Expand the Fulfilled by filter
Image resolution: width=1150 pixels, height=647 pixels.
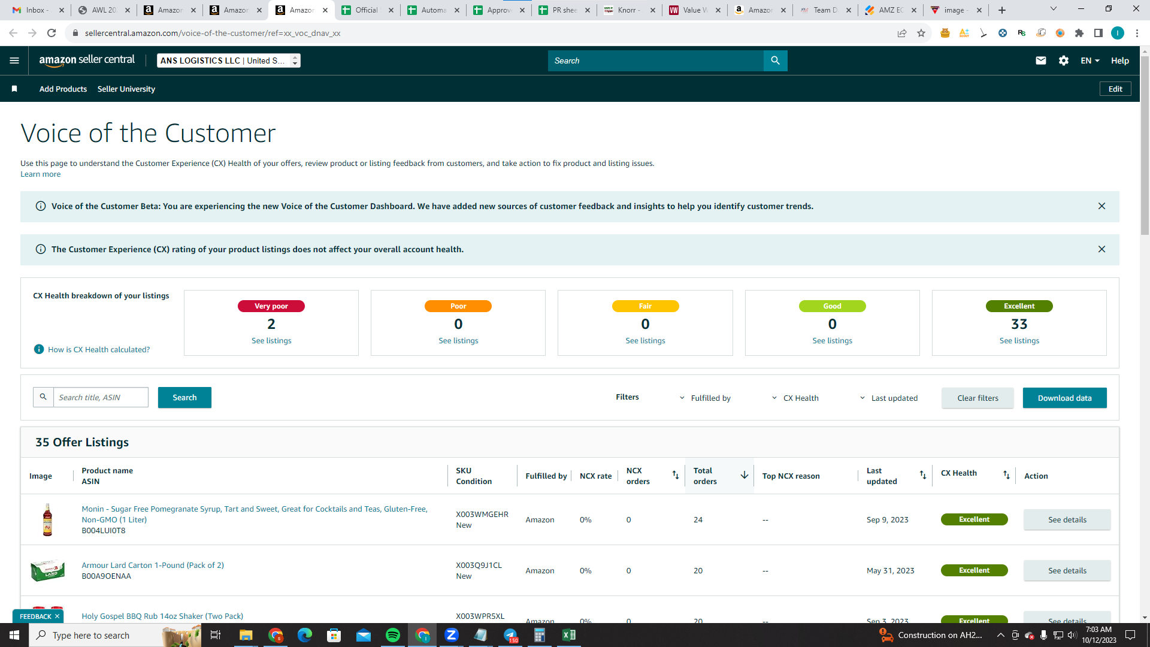tap(706, 398)
